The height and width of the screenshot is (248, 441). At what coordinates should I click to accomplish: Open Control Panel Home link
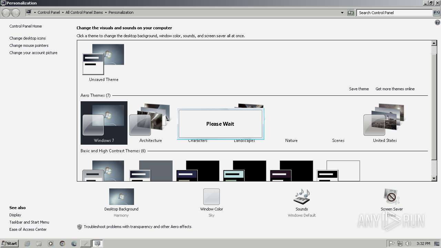25,26
